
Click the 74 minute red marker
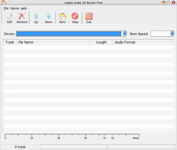click(x=104, y=136)
